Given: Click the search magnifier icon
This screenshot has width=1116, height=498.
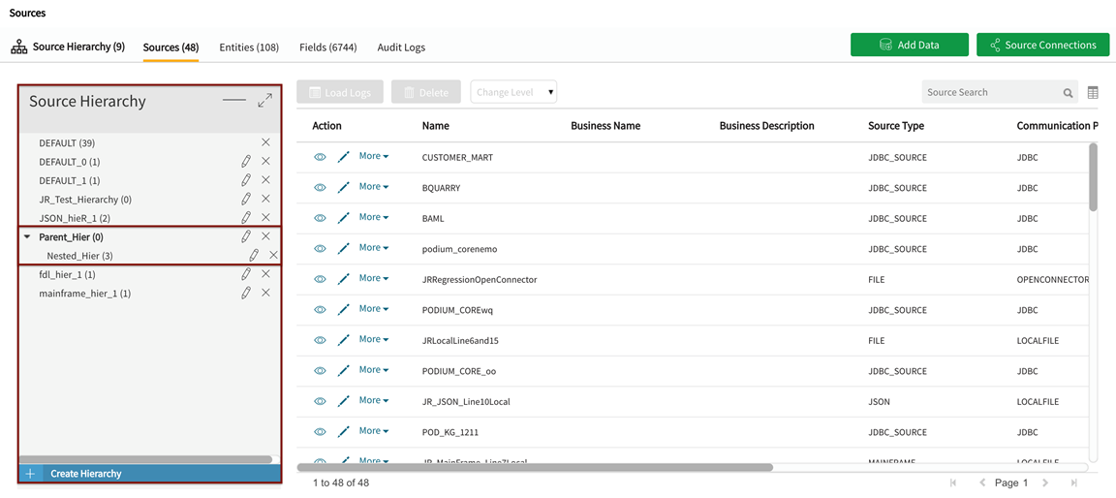Looking at the screenshot, I should pos(1069,92).
